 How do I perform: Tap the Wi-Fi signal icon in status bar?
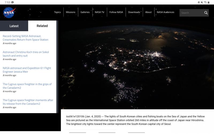205,2
